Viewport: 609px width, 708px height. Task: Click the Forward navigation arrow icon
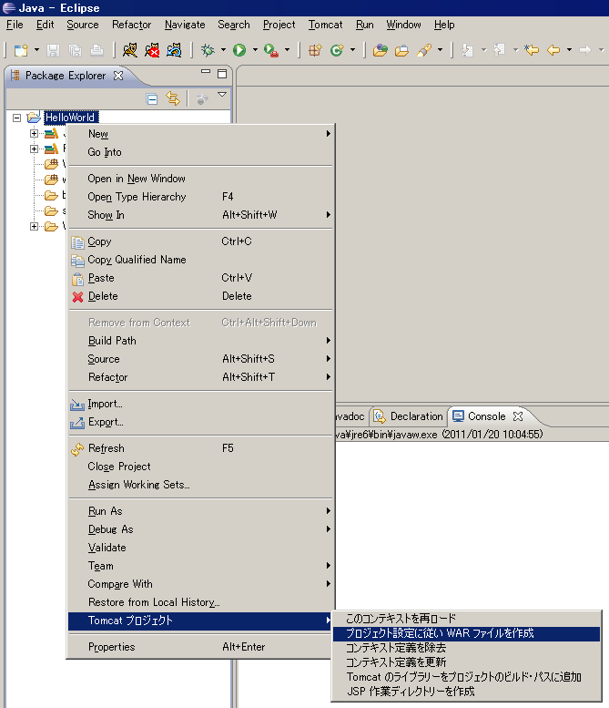pyautogui.click(x=585, y=50)
